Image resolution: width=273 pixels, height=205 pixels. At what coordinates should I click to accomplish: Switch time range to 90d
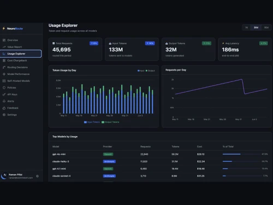[266, 27]
